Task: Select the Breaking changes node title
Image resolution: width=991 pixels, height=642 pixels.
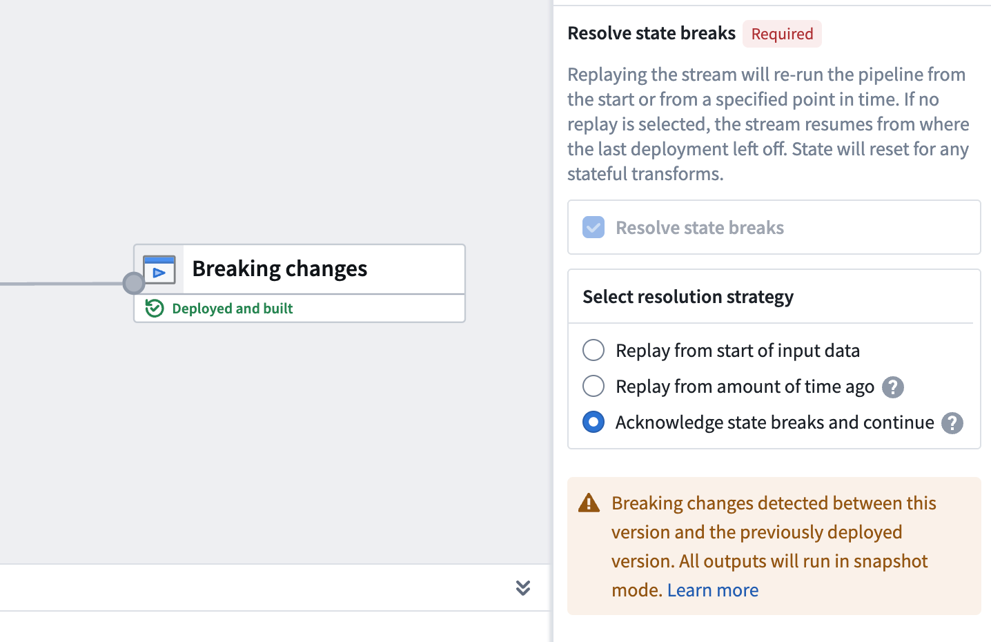Action: (x=279, y=269)
